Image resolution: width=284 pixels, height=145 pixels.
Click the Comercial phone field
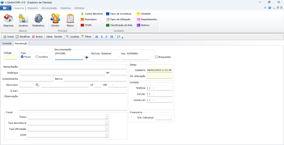[x=159, y=100]
